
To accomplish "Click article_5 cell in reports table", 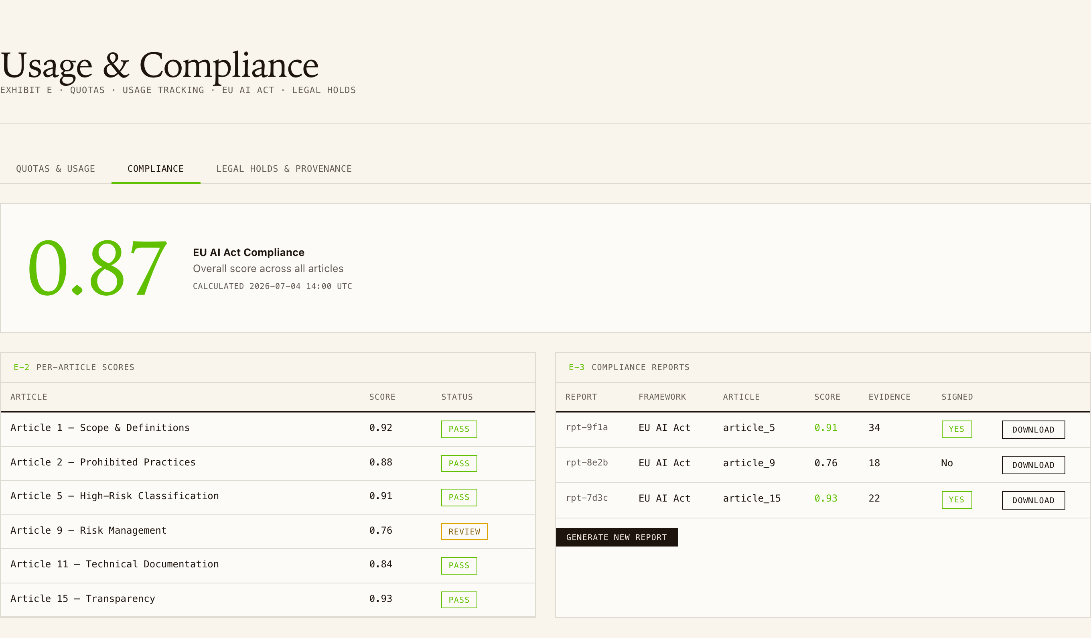I will tap(748, 428).
